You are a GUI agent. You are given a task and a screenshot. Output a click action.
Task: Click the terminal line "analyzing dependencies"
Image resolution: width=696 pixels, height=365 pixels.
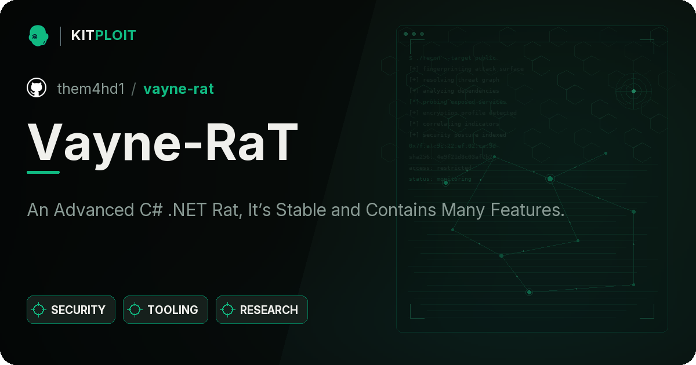pos(454,91)
